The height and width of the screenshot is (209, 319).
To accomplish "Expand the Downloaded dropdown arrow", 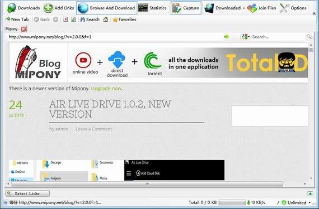I will coord(243,8).
